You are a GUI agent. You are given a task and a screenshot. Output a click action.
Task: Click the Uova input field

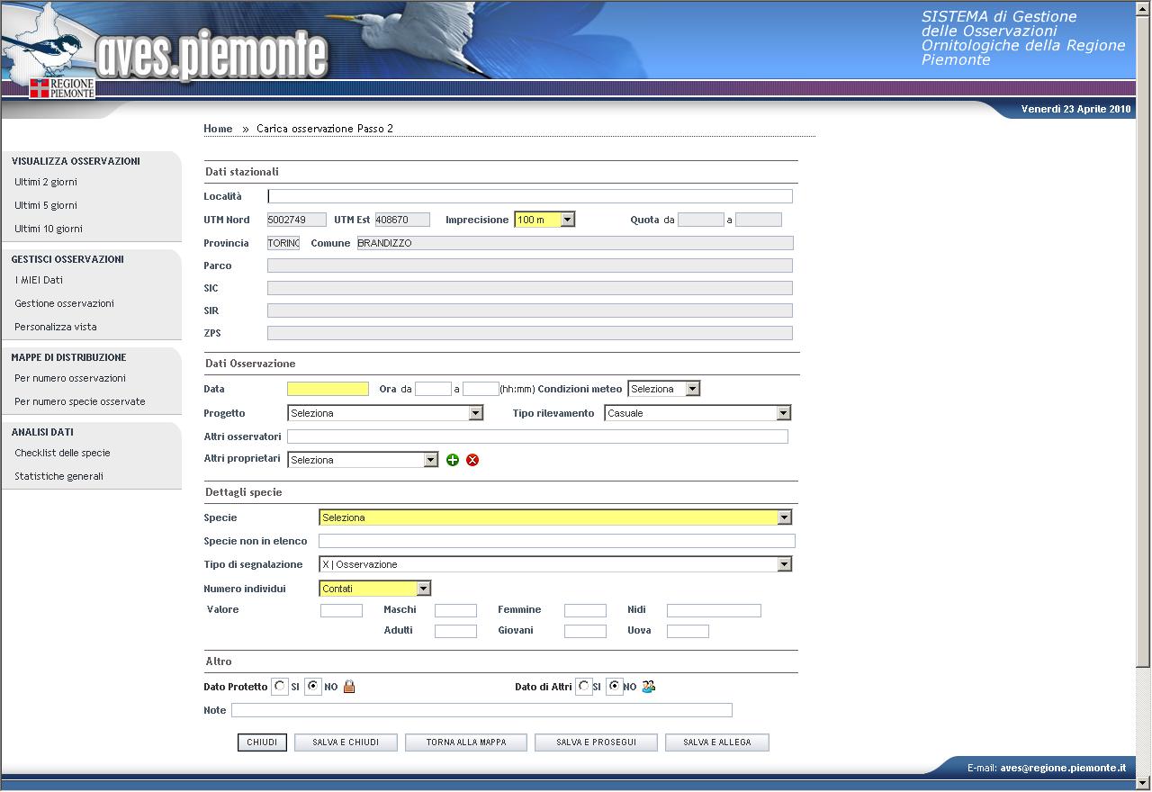(688, 631)
